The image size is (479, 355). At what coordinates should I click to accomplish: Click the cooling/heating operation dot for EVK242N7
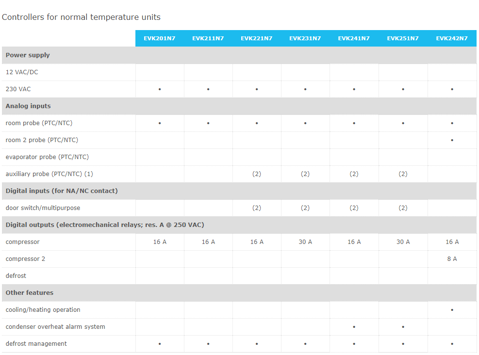pos(452,310)
